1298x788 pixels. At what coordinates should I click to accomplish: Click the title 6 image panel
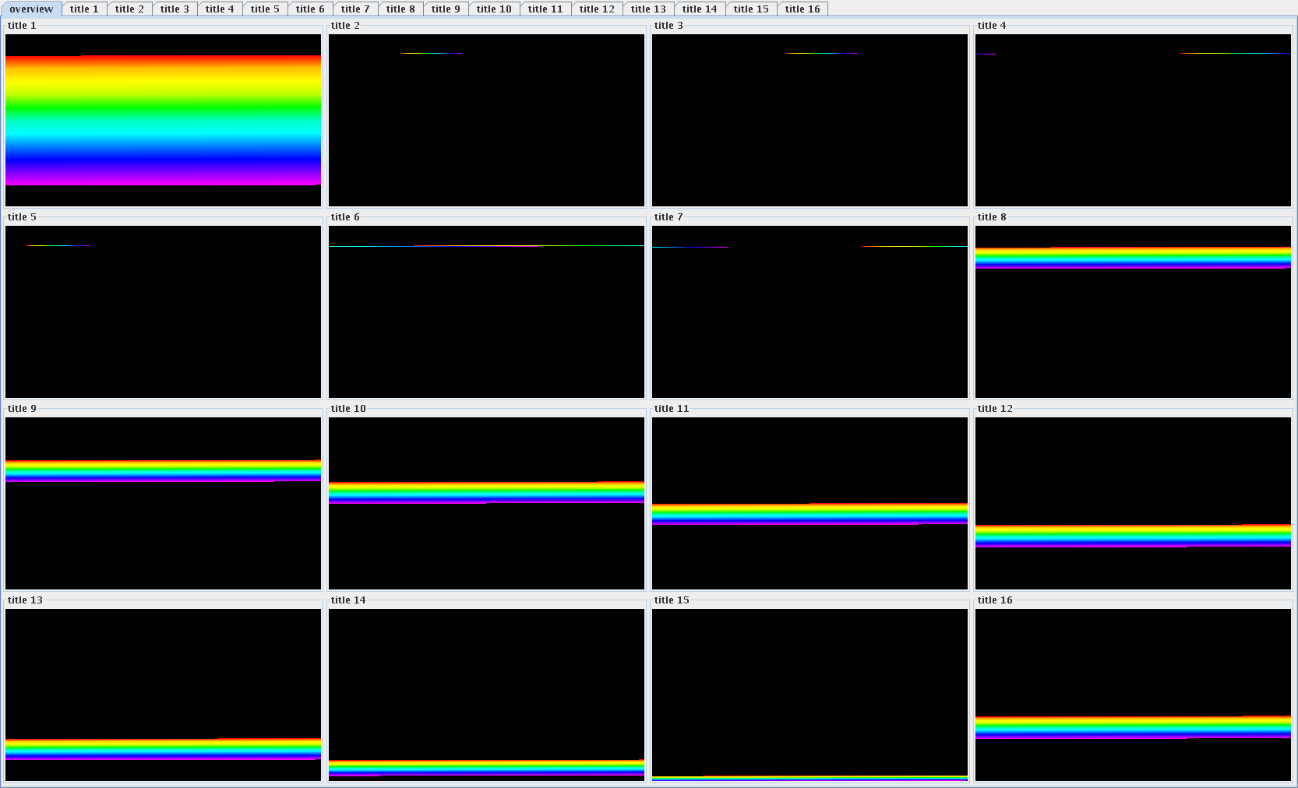click(486, 311)
